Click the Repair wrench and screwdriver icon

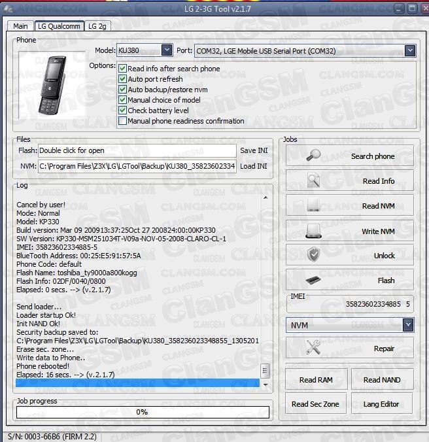313,347
